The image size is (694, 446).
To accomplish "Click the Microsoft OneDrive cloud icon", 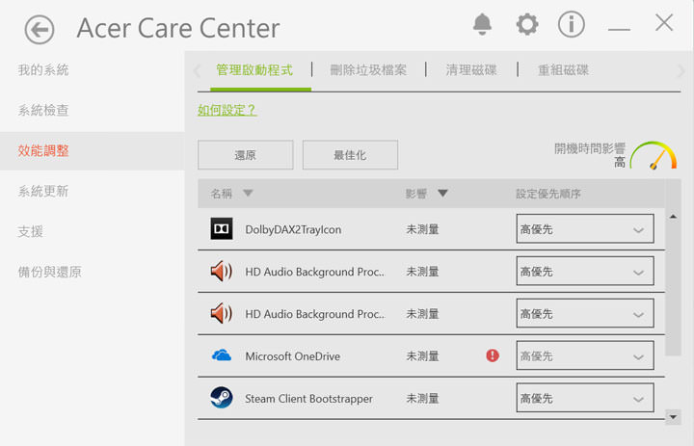I will tap(222, 356).
